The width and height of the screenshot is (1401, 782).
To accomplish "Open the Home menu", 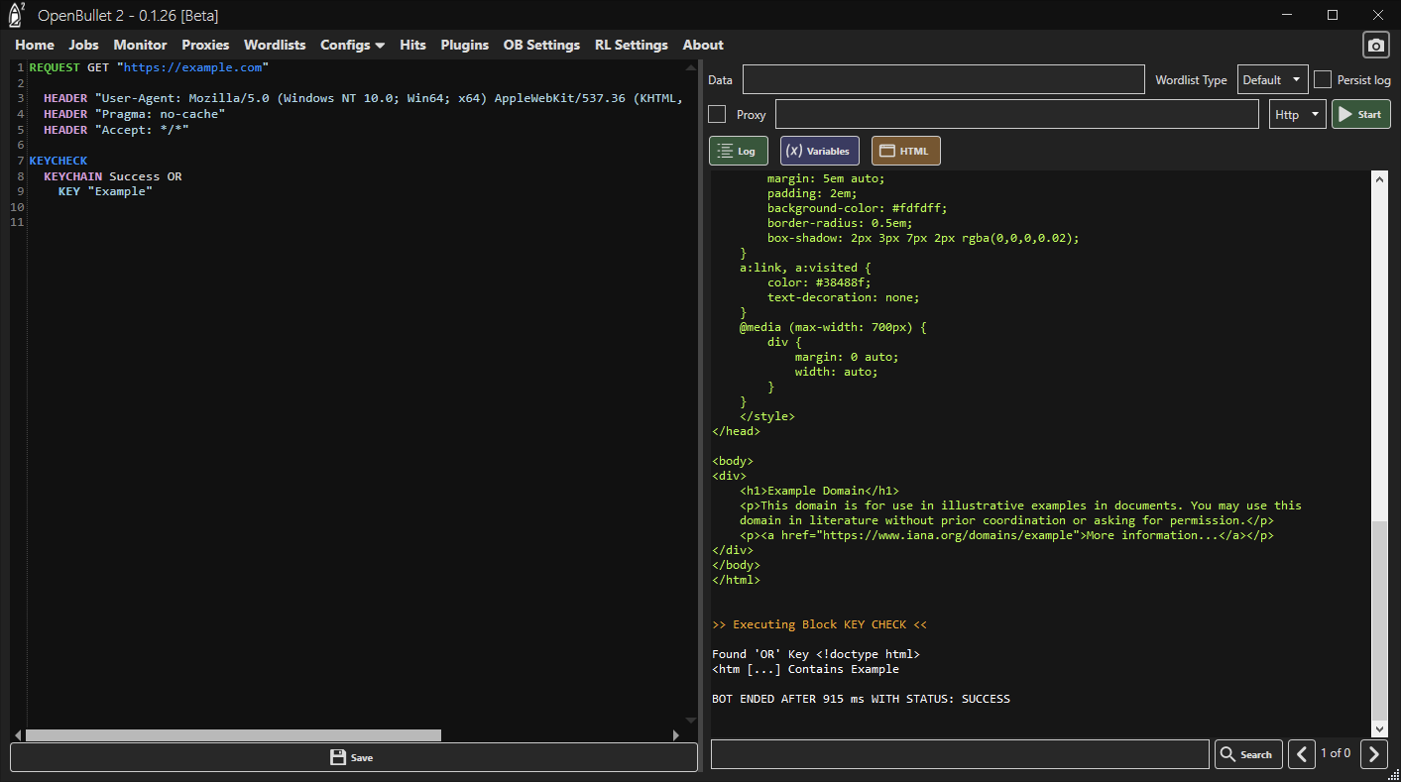I will (x=35, y=45).
